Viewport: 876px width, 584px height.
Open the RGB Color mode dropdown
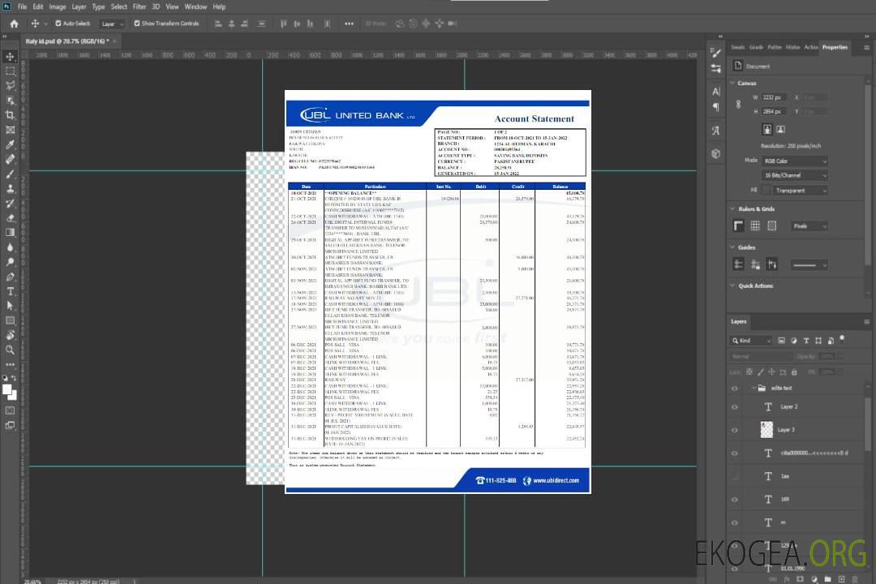coord(794,161)
